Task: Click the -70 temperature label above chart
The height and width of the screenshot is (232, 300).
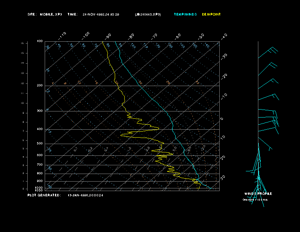Action: (x=155, y=36)
